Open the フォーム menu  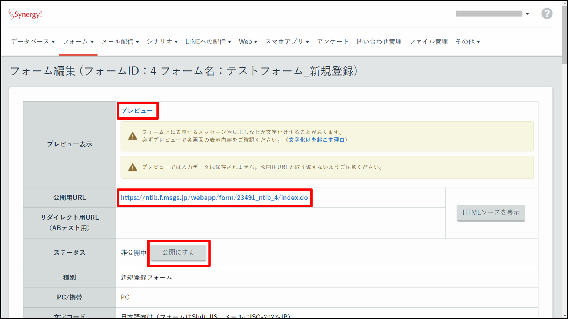coord(78,42)
